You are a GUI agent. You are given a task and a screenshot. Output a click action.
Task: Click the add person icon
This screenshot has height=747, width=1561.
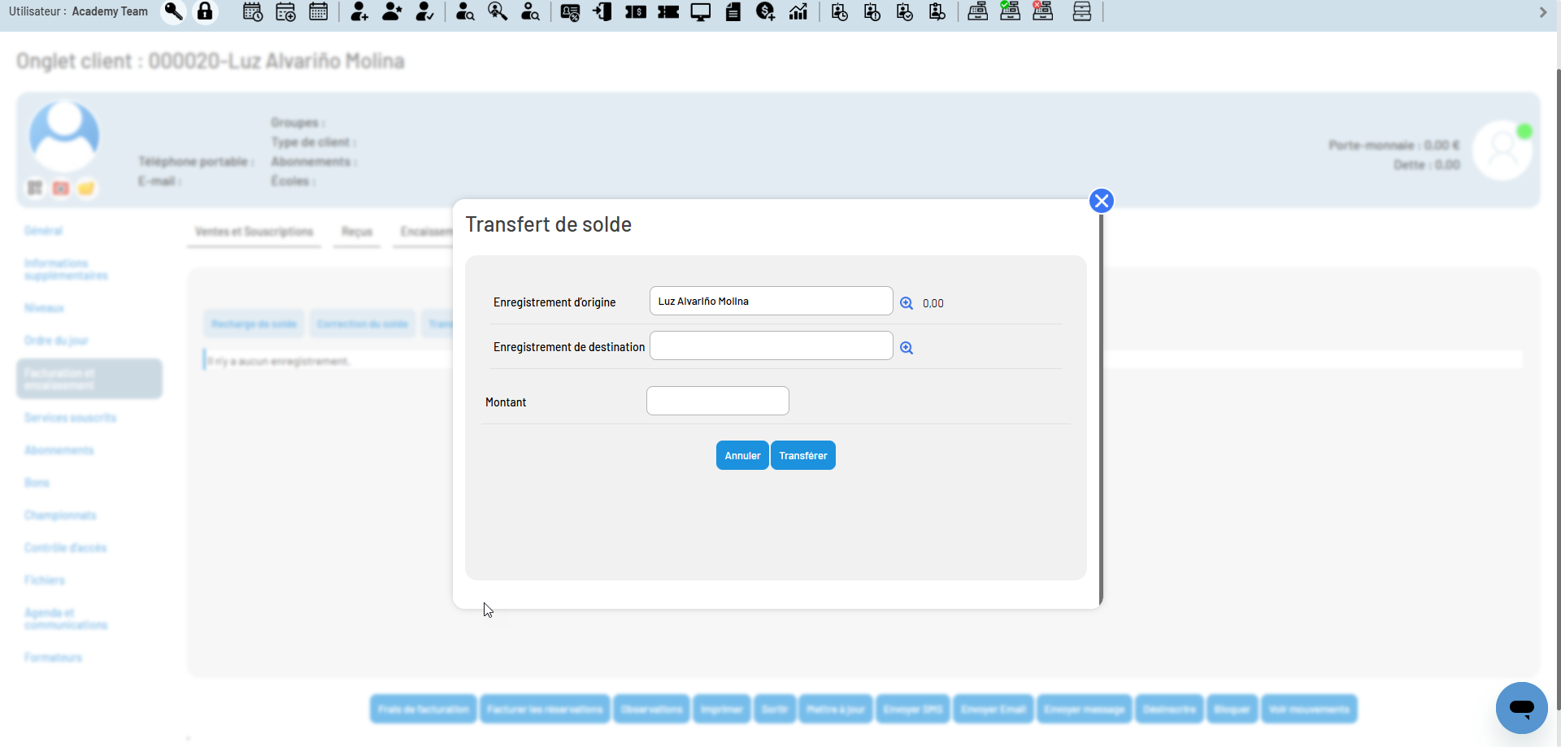pyautogui.click(x=359, y=11)
